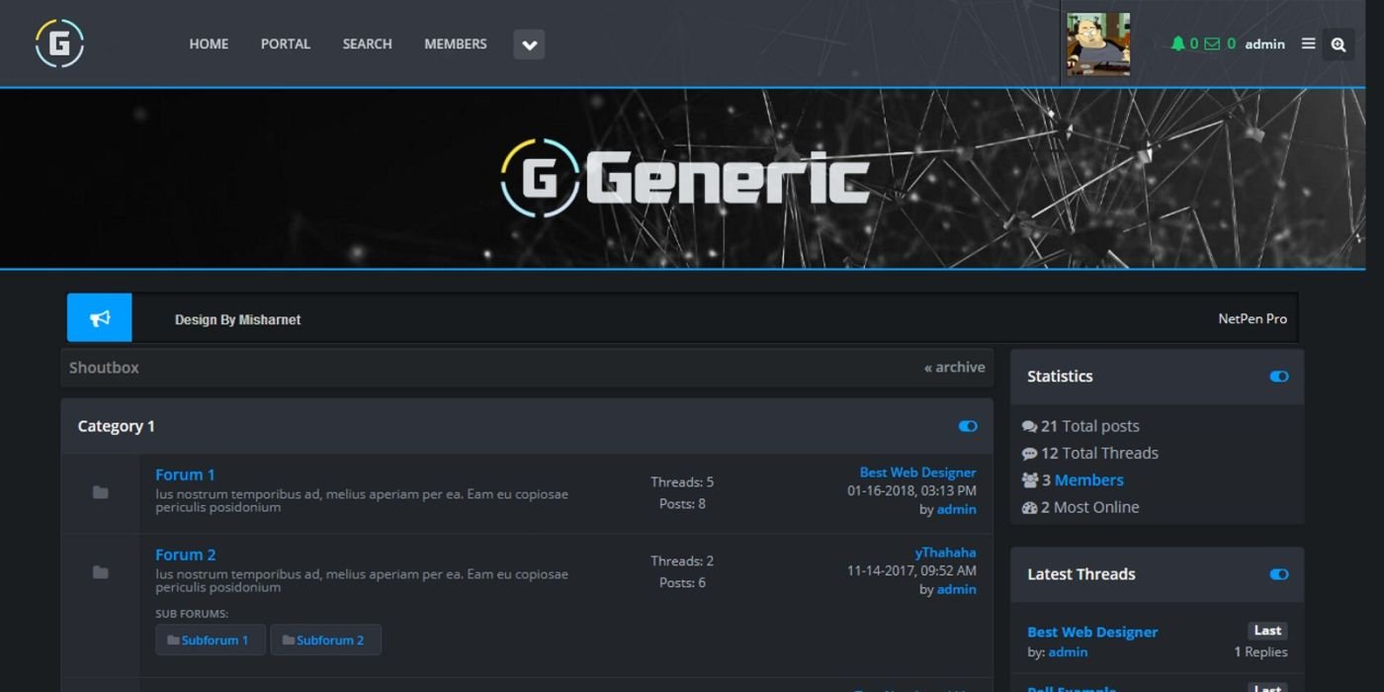Click the Forum 1 folder icon
The image size is (1384, 692).
click(x=101, y=490)
